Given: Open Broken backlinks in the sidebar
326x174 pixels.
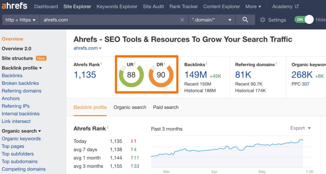Looking at the screenshot, I should click(20, 83).
